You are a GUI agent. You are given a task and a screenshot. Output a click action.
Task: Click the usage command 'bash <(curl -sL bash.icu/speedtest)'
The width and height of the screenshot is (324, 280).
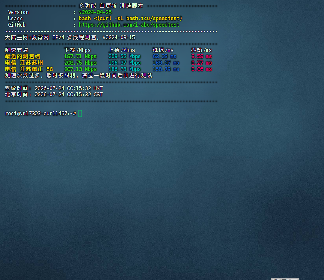coord(131,19)
